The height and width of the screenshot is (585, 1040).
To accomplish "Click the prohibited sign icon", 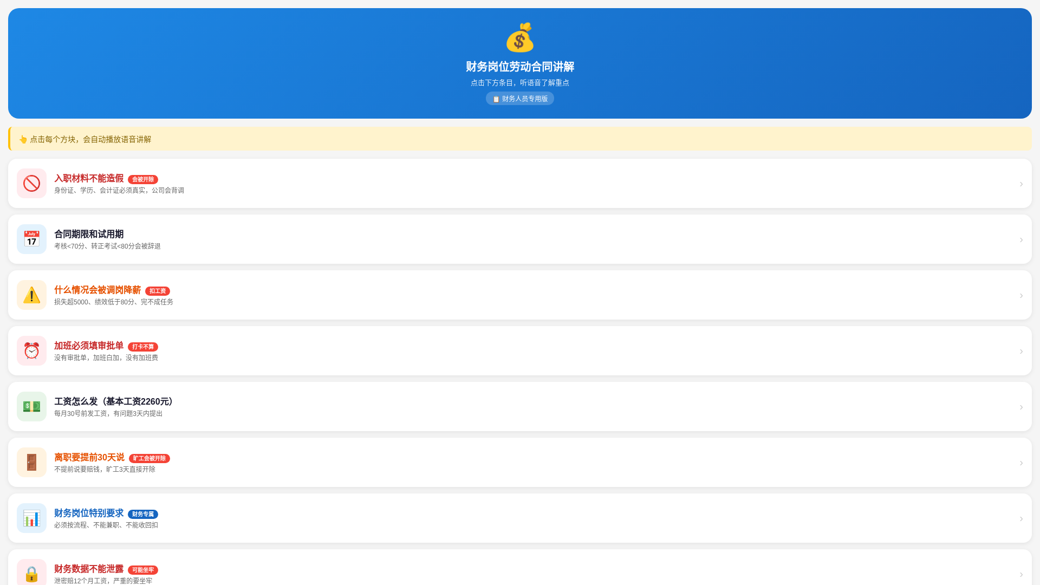I will click(x=31, y=184).
